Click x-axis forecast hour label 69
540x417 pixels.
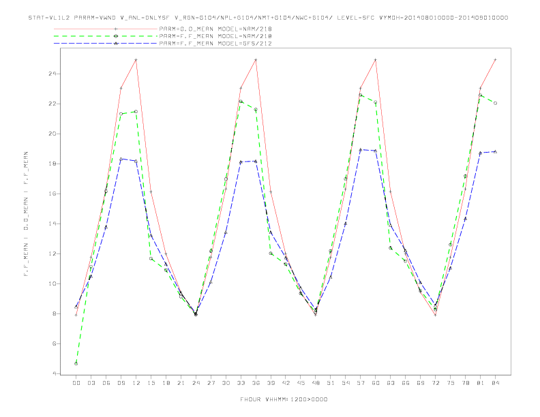(x=421, y=383)
